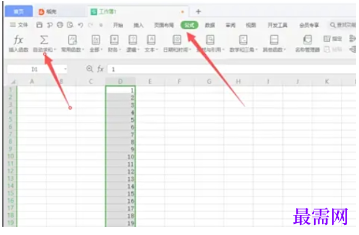359x235 pixels.
Task: Click the Print Preview icon
Action: 70,25
